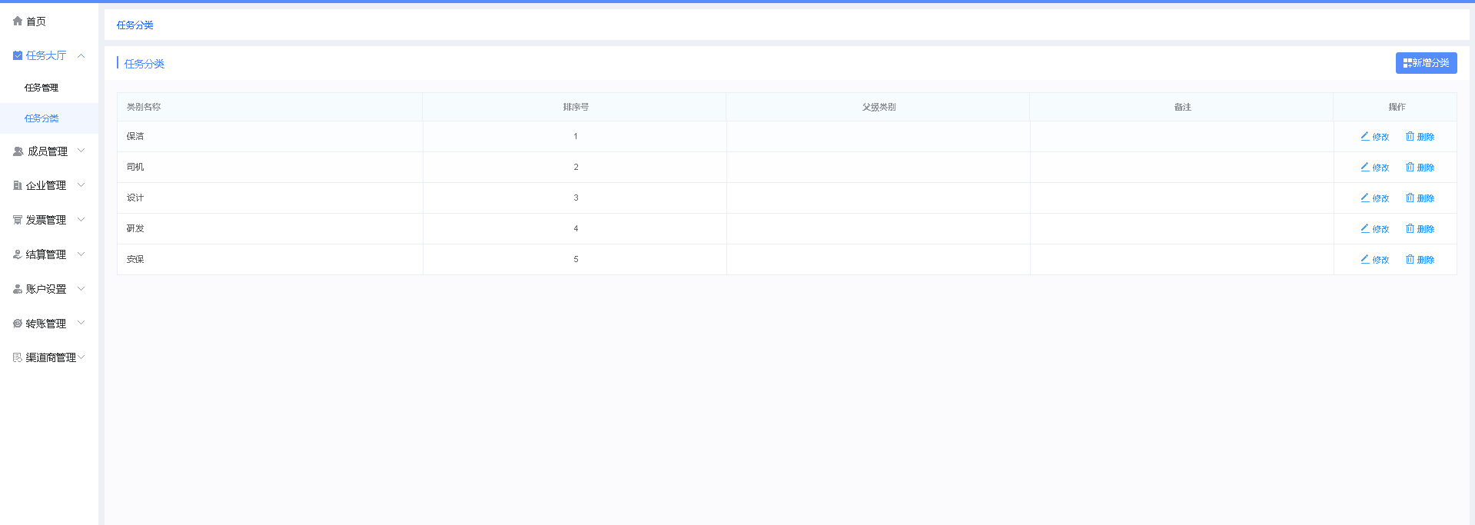The image size is (1475, 525).
Task: Click the 新增分类 button
Action: [1426, 63]
